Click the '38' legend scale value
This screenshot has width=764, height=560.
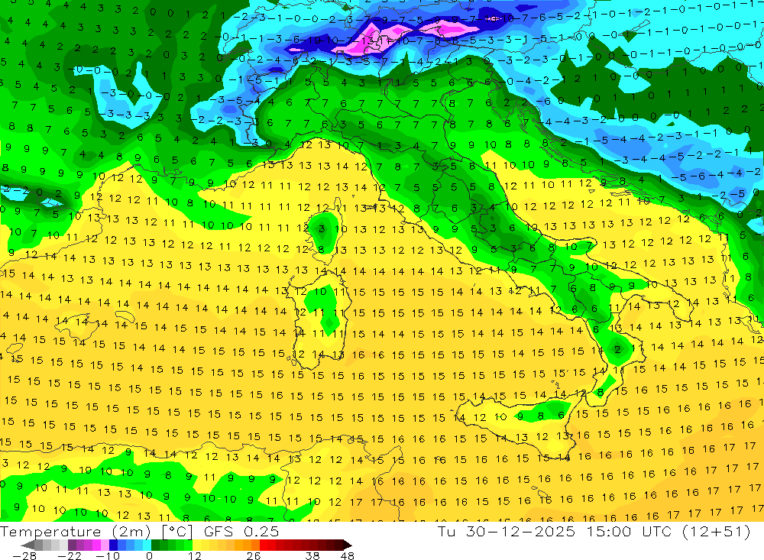[x=312, y=555]
